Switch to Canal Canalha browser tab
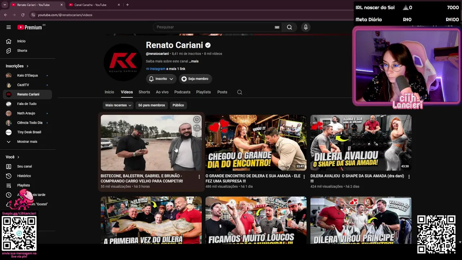 94,5
